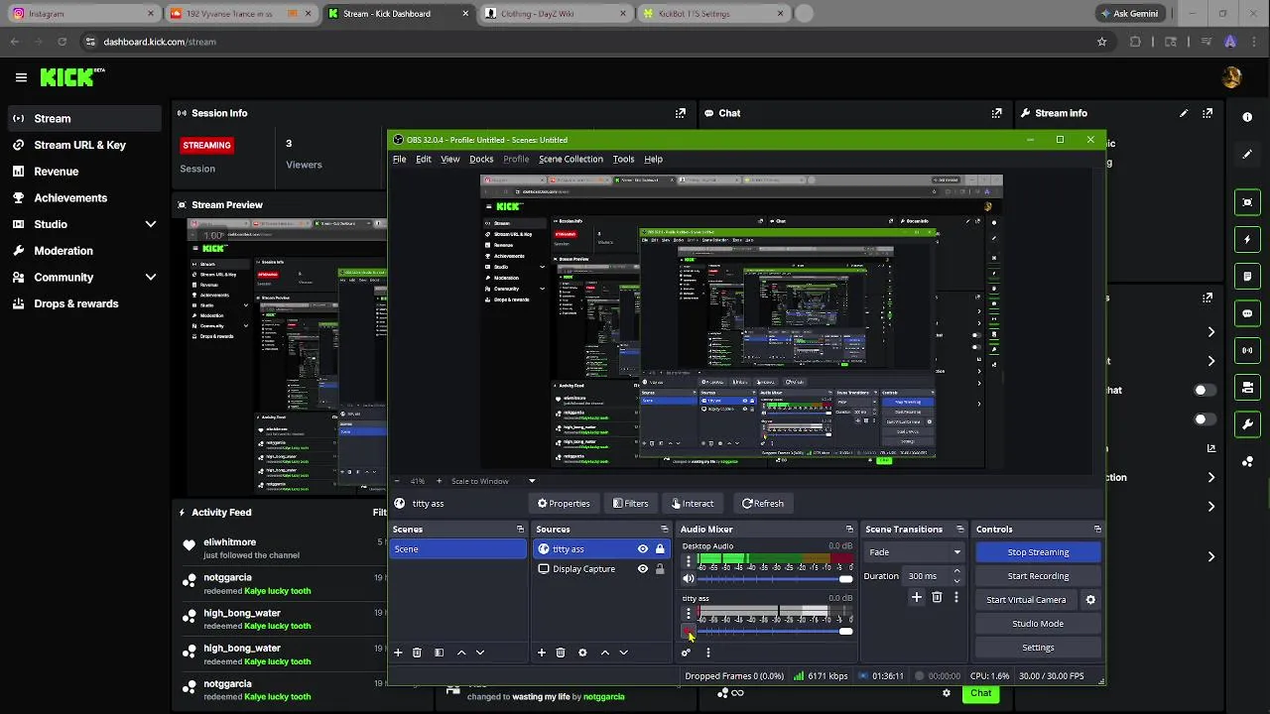Viewport: 1270px width, 714px height.
Task: Hide the titty ass source eye
Action: coord(643,549)
